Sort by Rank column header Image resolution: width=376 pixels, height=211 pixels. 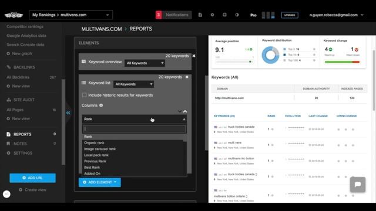click(271, 116)
